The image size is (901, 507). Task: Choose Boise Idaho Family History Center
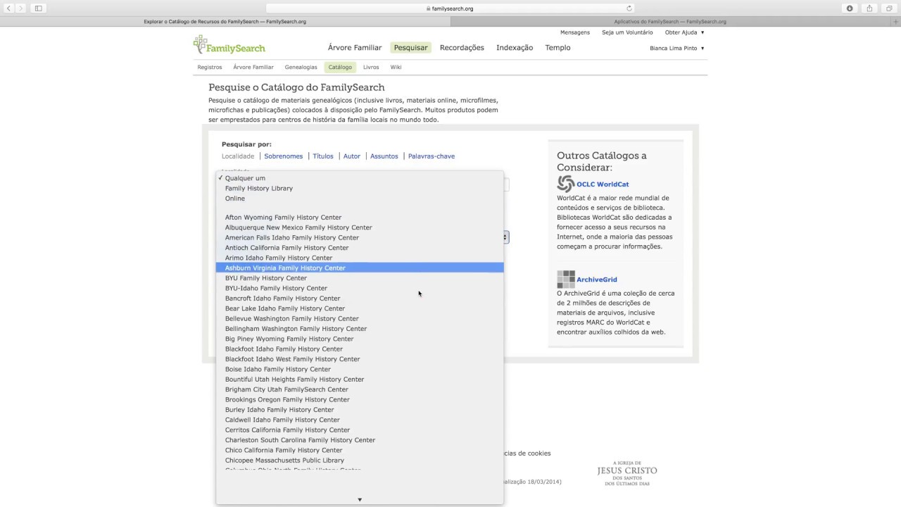(360, 369)
